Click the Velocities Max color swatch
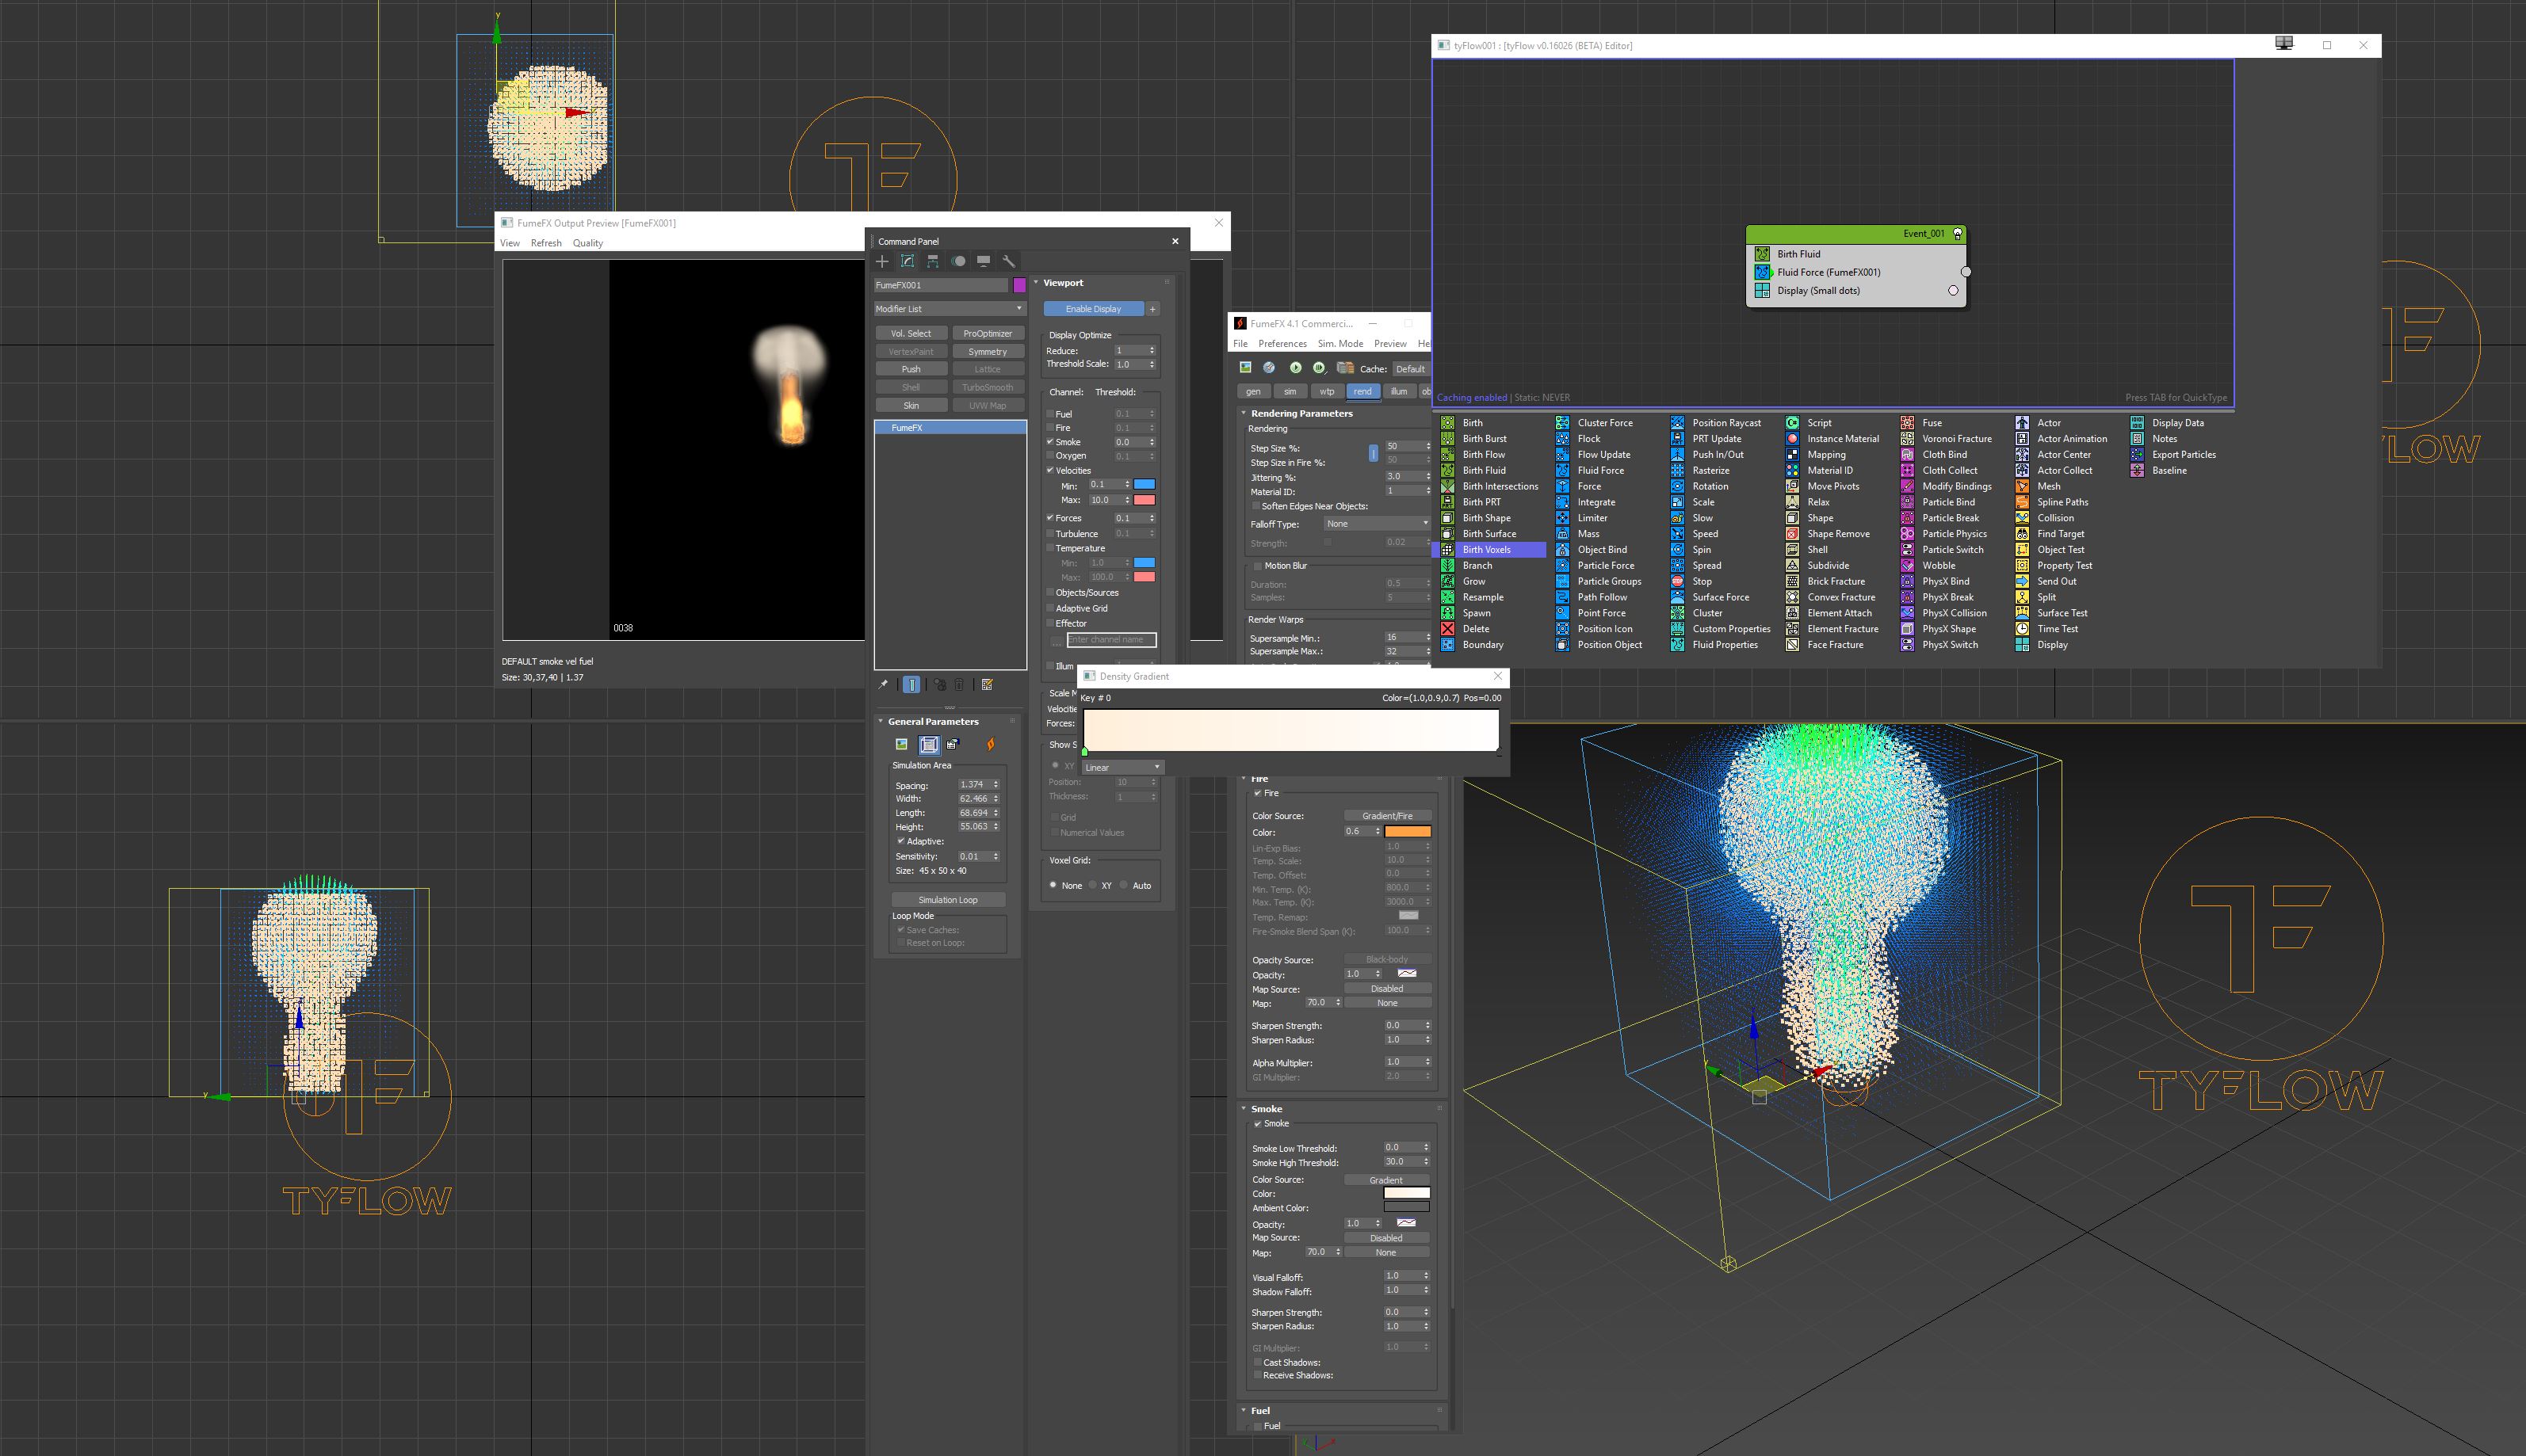 coord(1145,500)
